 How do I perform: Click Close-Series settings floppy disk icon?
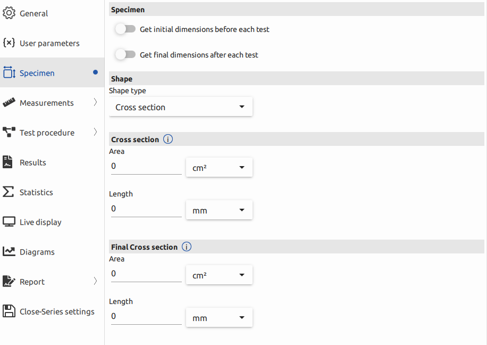pyautogui.click(x=9, y=311)
